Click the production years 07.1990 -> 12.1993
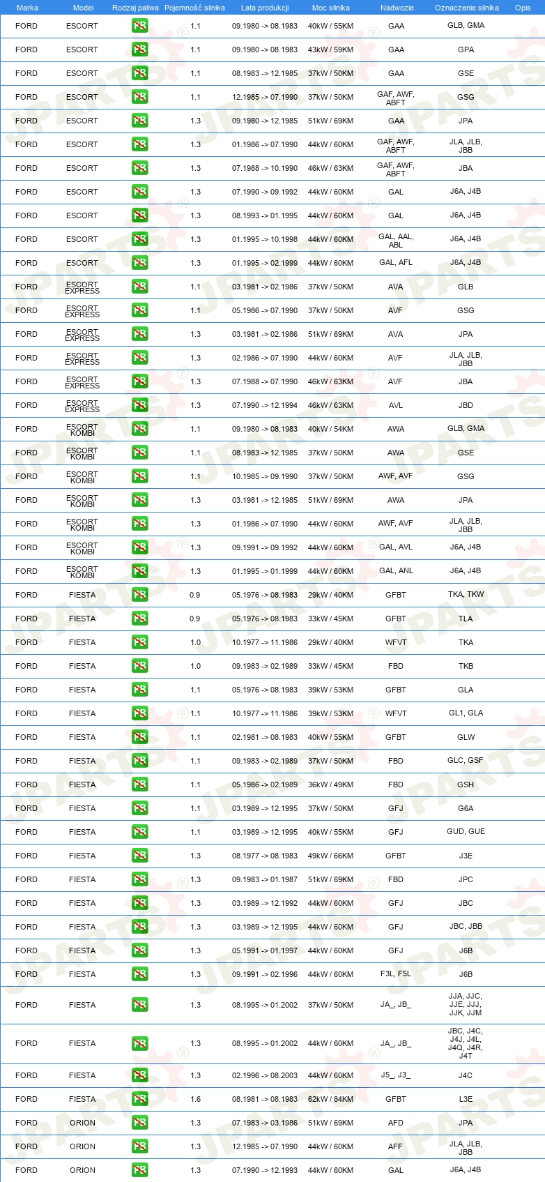 [265, 1170]
